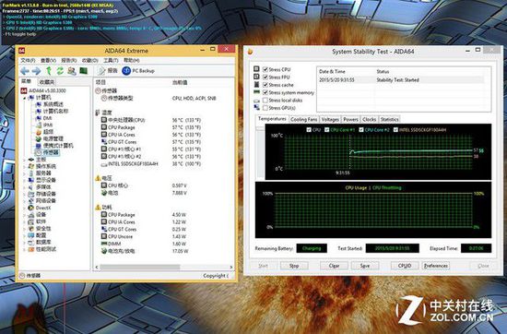Click the blue Back arrow icon
The image size is (507, 334).
tap(25, 71)
